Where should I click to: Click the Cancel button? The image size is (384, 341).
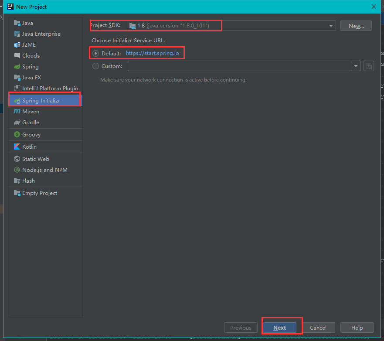click(x=318, y=327)
